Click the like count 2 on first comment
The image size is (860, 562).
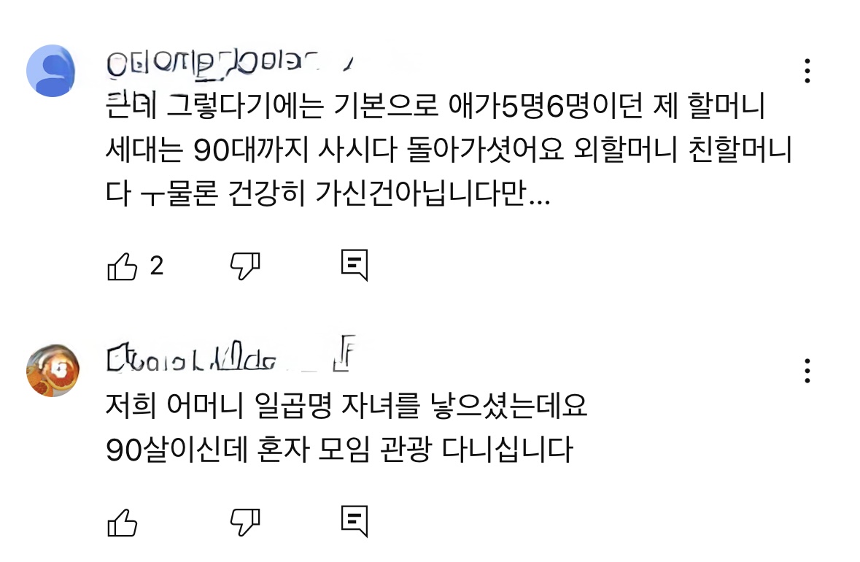click(x=156, y=267)
